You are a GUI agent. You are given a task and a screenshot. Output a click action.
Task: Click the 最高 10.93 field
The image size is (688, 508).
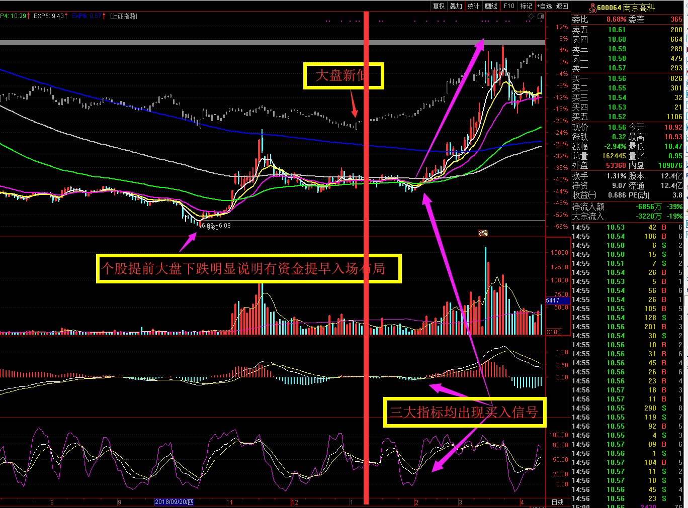click(x=655, y=137)
